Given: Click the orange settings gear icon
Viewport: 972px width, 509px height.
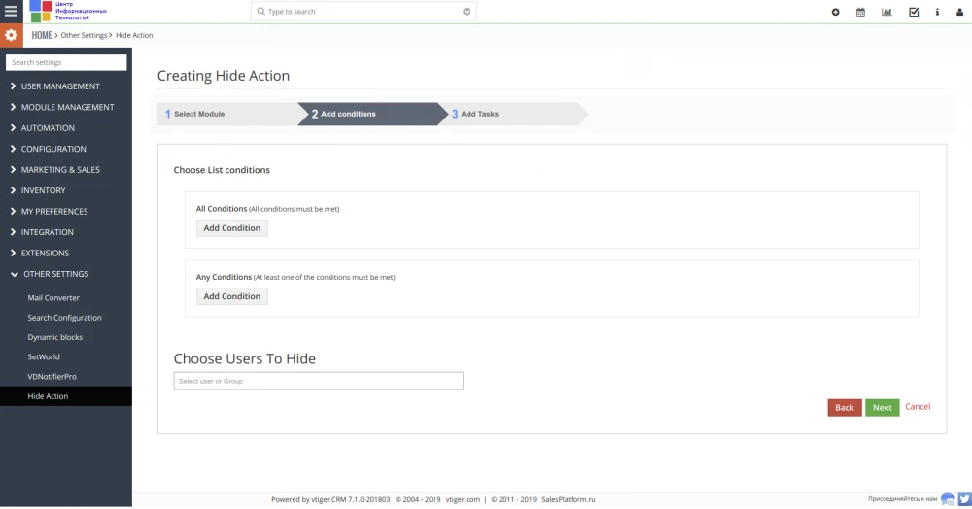Looking at the screenshot, I should (11, 35).
